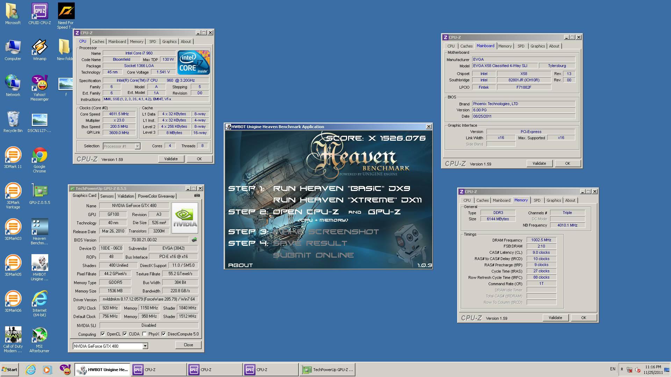Toggle the DirectCompute 5.0 checkbox
Viewport: 671px width, 377px height.
tap(164, 334)
